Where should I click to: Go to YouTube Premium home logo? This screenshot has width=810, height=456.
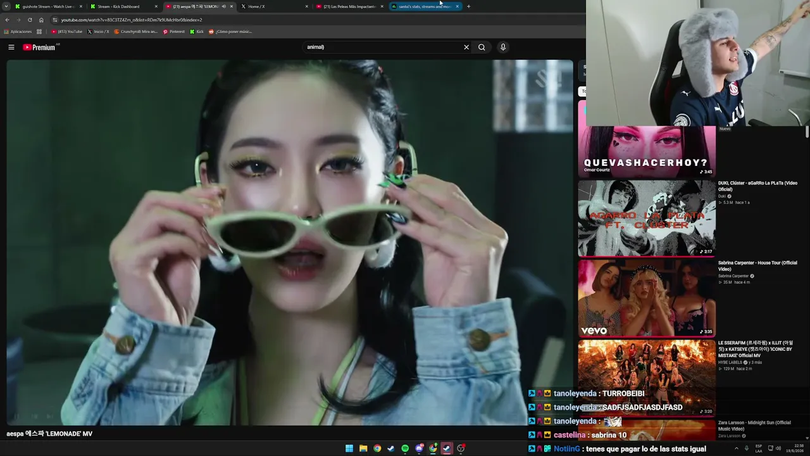click(x=40, y=47)
